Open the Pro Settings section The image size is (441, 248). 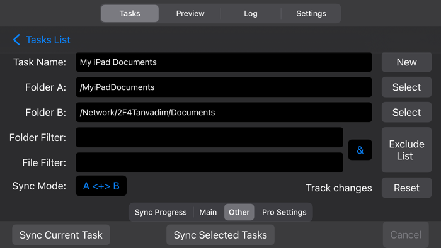(284, 212)
